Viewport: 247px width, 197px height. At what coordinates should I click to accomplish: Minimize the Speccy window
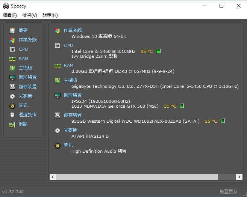tap(205, 6)
